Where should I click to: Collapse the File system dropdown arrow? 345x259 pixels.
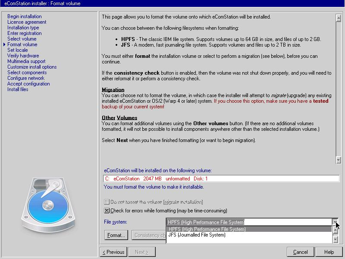335,222
